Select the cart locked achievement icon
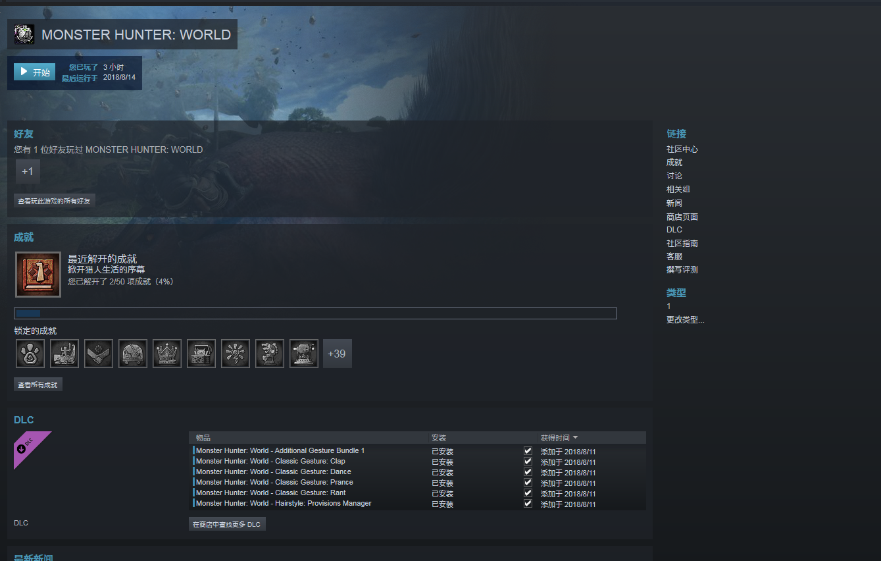The height and width of the screenshot is (561, 881). pyautogui.click(x=133, y=354)
